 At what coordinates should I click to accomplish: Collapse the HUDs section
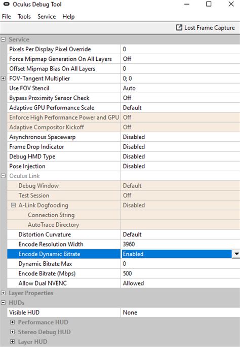3,303
